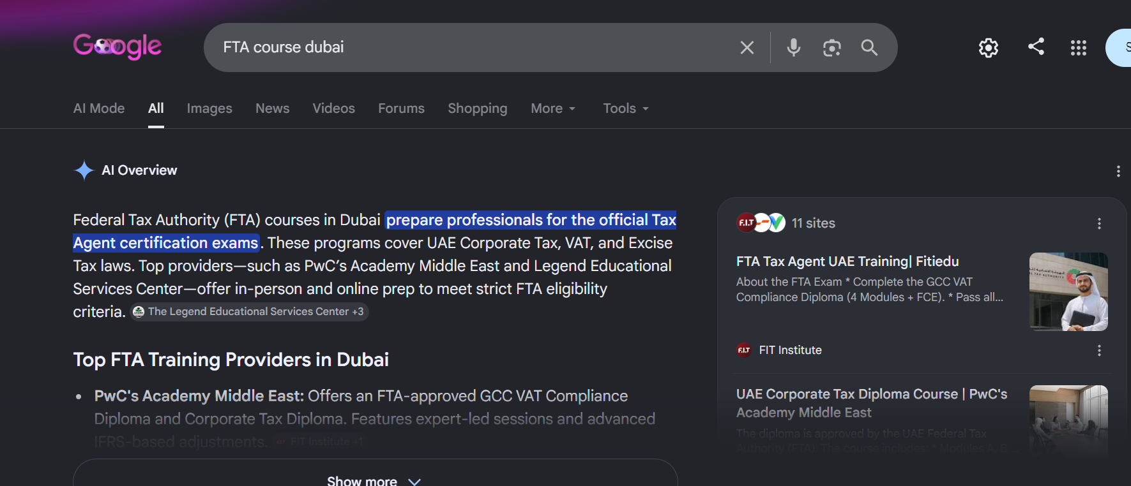Image resolution: width=1131 pixels, height=486 pixels.
Task: Switch to Forums tab
Action: point(401,108)
